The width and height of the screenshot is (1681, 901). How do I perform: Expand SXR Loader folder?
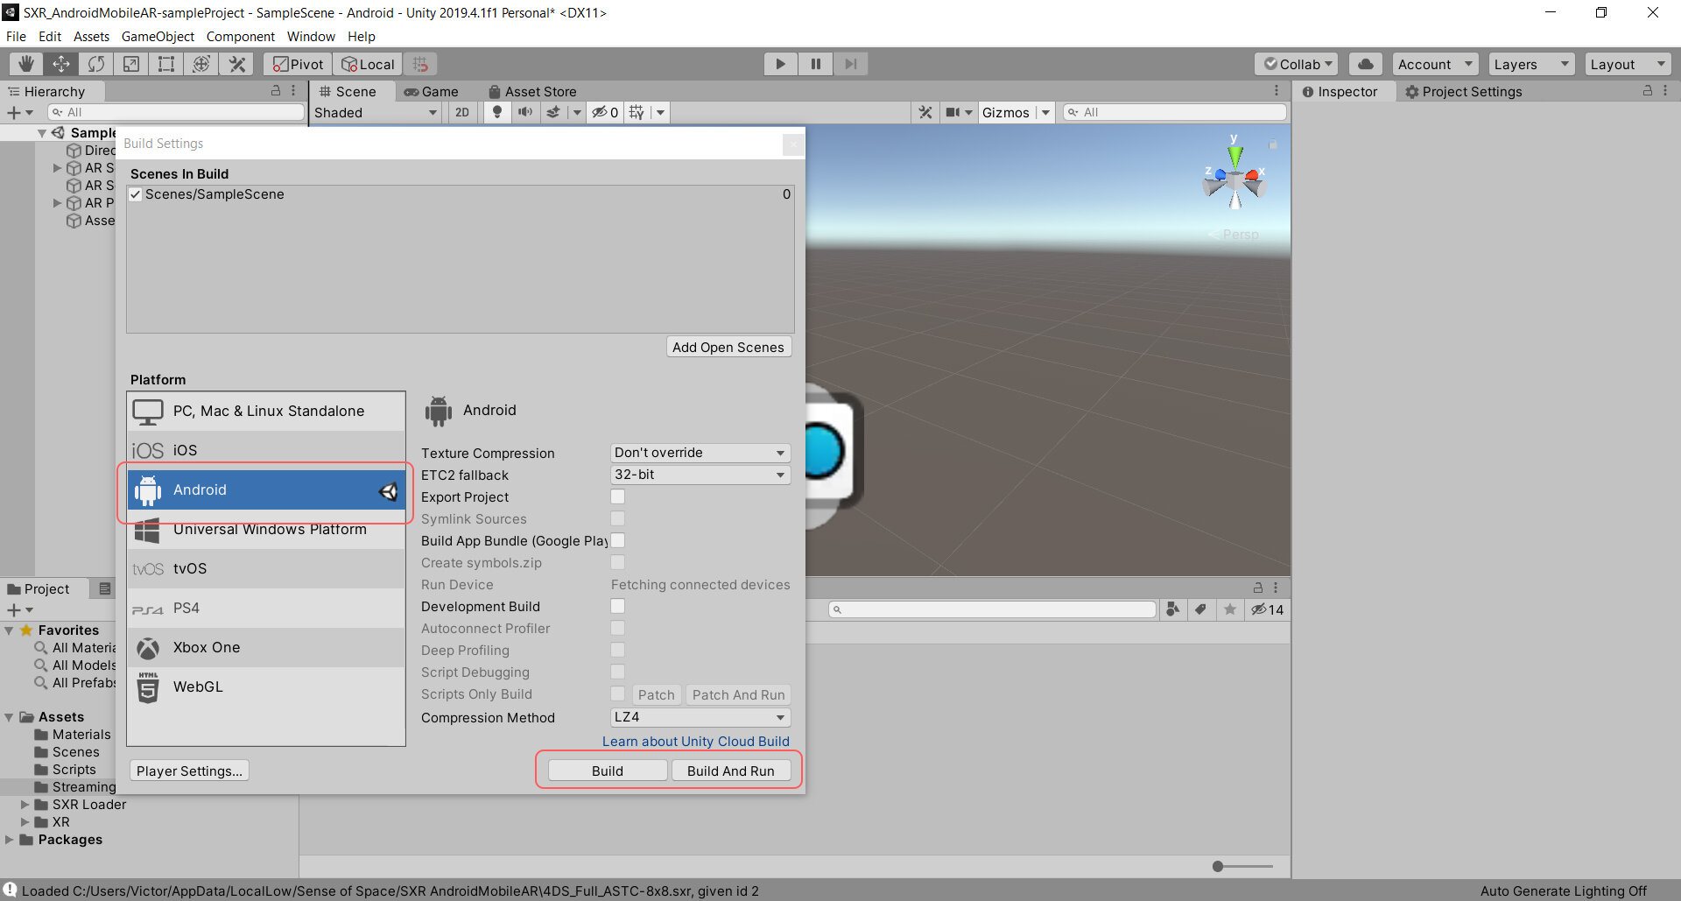pyautogui.click(x=25, y=804)
